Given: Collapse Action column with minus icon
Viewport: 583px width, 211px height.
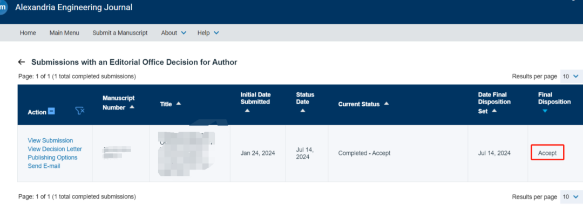Looking at the screenshot, I should tap(52, 111).
